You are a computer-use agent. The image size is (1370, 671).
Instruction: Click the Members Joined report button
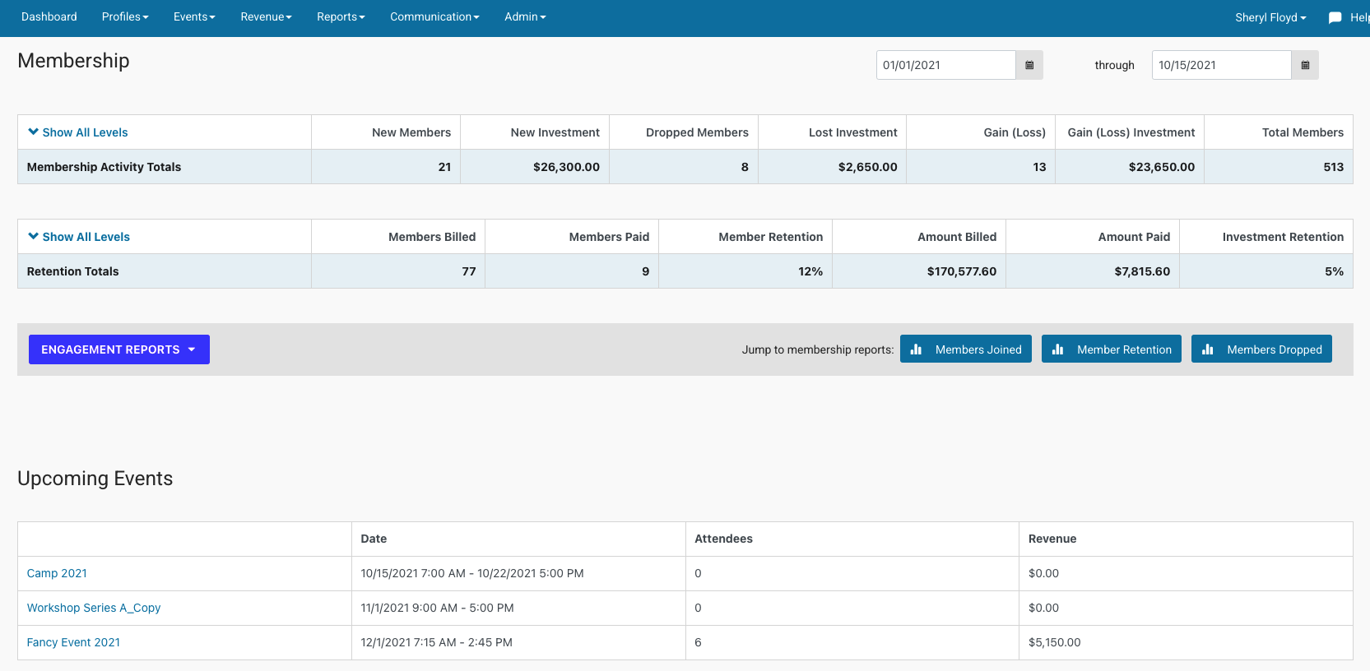[x=965, y=349]
